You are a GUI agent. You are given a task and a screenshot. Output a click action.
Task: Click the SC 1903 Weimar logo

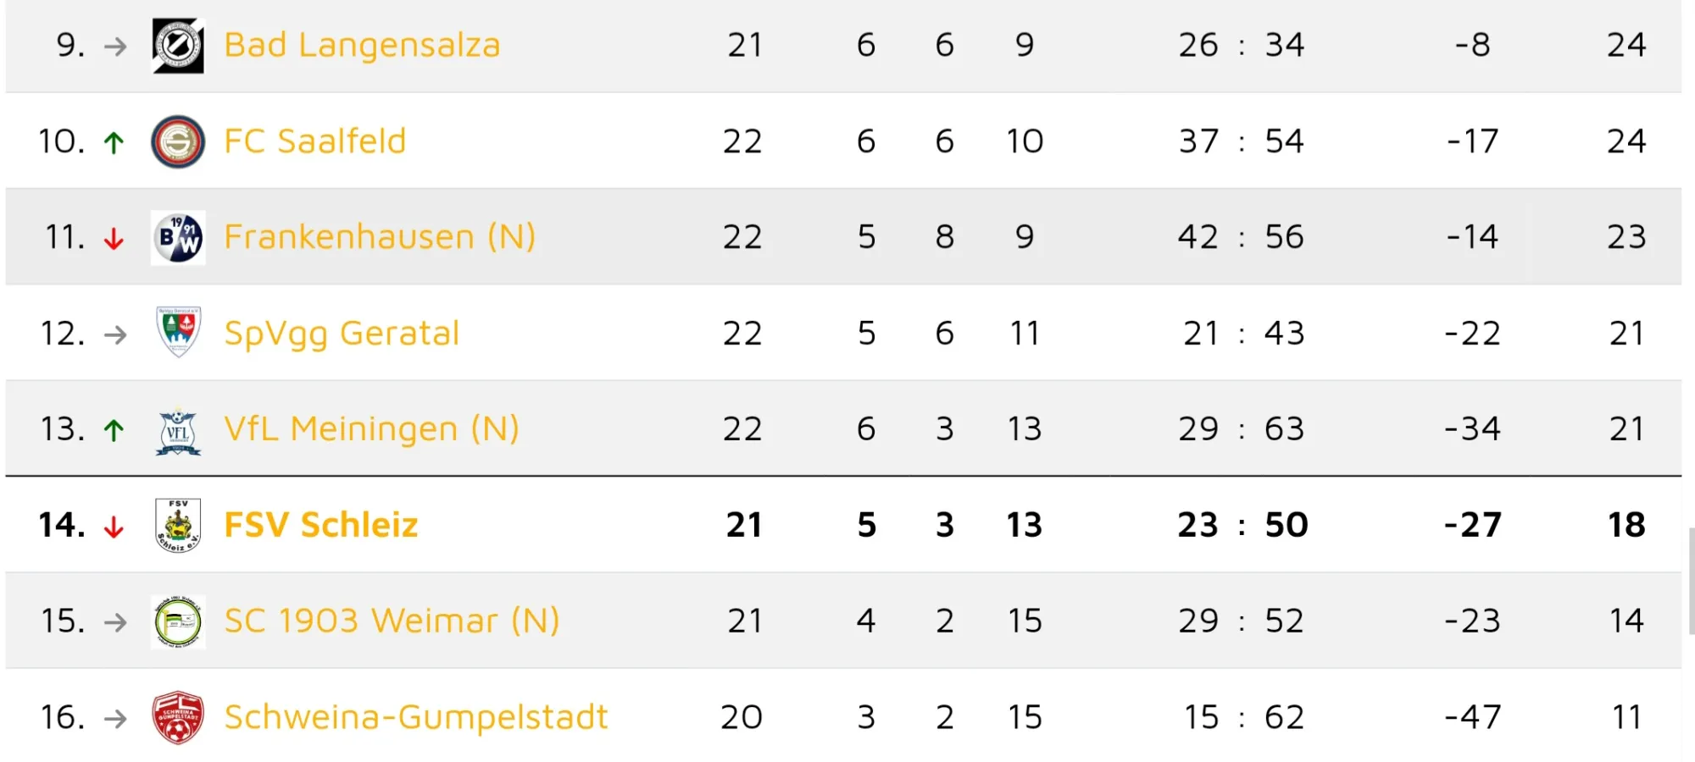[x=178, y=621]
